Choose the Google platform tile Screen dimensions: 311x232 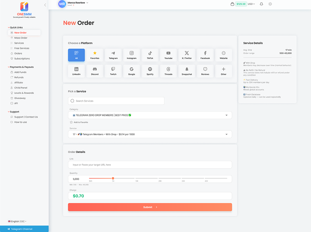[x=131, y=71]
